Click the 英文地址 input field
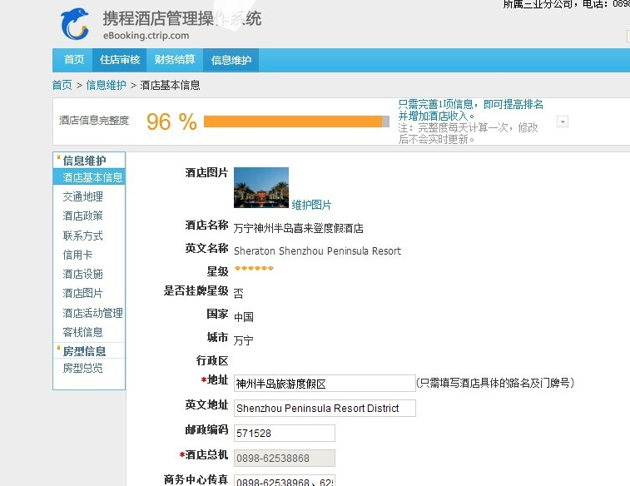The image size is (630, 486). 325,408
